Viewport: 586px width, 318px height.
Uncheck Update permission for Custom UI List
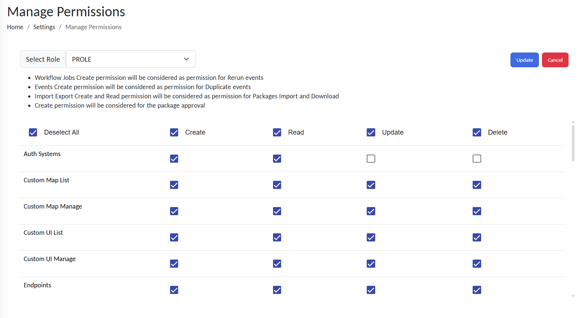pos(371,237)
